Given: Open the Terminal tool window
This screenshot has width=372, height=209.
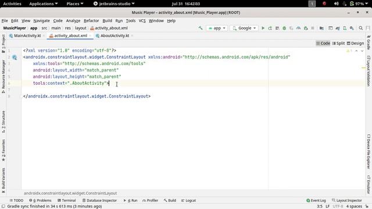Looking at the screenshot, I should [67, 200].
